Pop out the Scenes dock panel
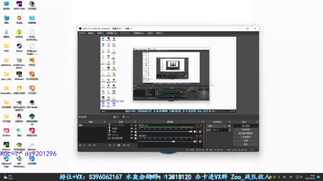 point(105,122)
